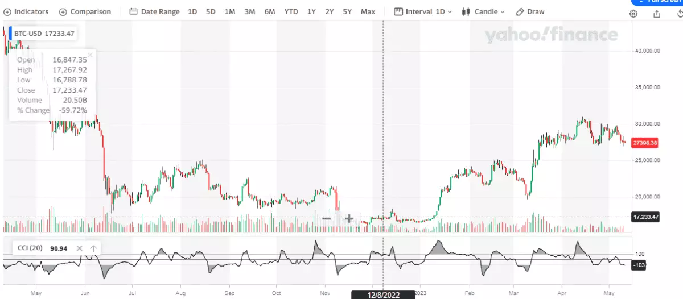Select the 5D range
Image resolution: width=683 pixels, height=299 pixels.
(211, 11)
